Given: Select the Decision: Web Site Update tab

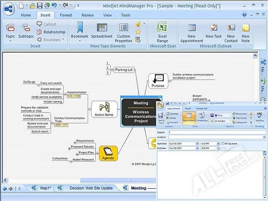Looking at the screenshot, I should click(x=91, y=188).
